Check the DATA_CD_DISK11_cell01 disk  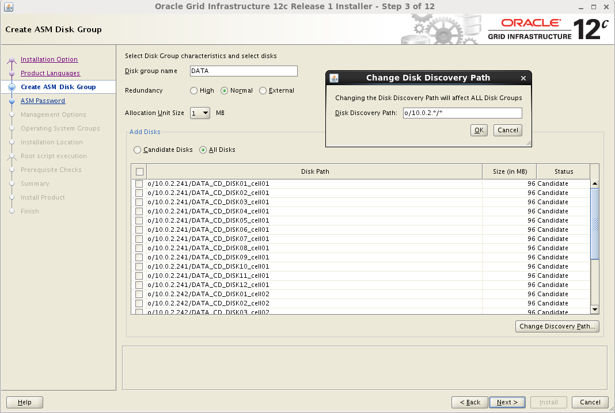pos(139,276)
